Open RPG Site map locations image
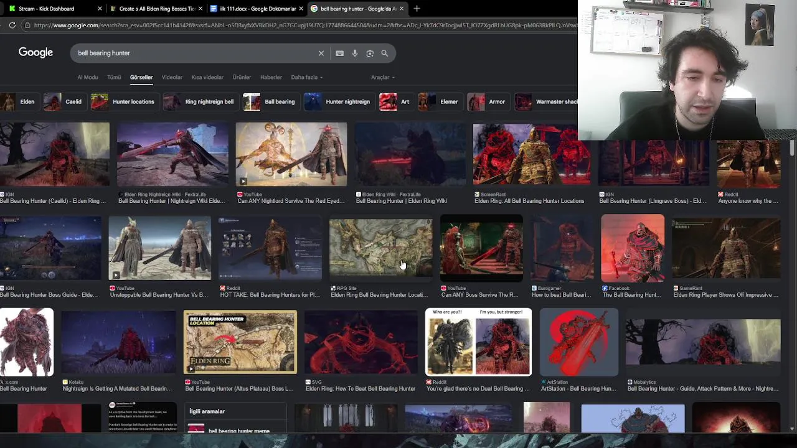Screen dimensions: 797x448 [x=380, y=248]
